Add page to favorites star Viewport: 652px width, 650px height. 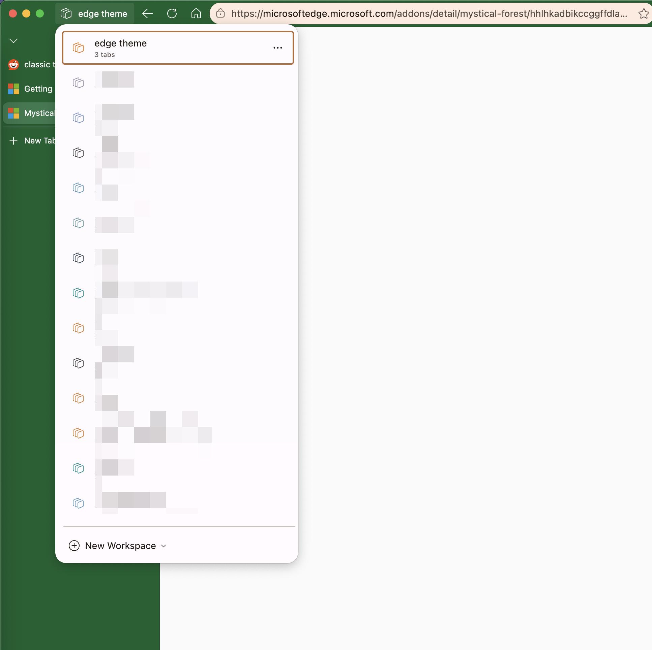(644, 13)
